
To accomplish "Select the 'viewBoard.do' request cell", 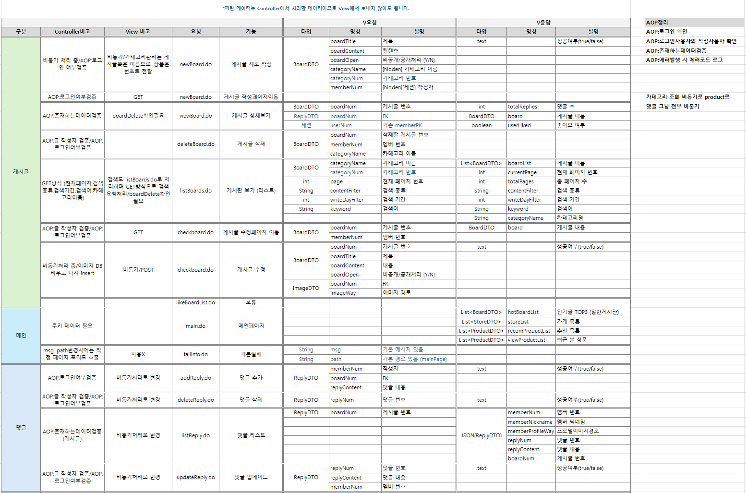I will 196,116.
